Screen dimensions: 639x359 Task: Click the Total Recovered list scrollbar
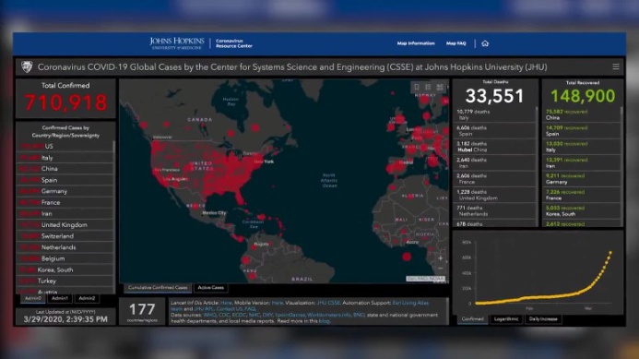click(621, 166)
